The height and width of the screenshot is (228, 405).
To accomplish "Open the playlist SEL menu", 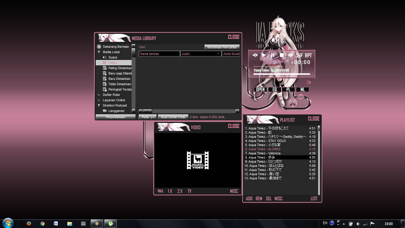I will [269, 198].
